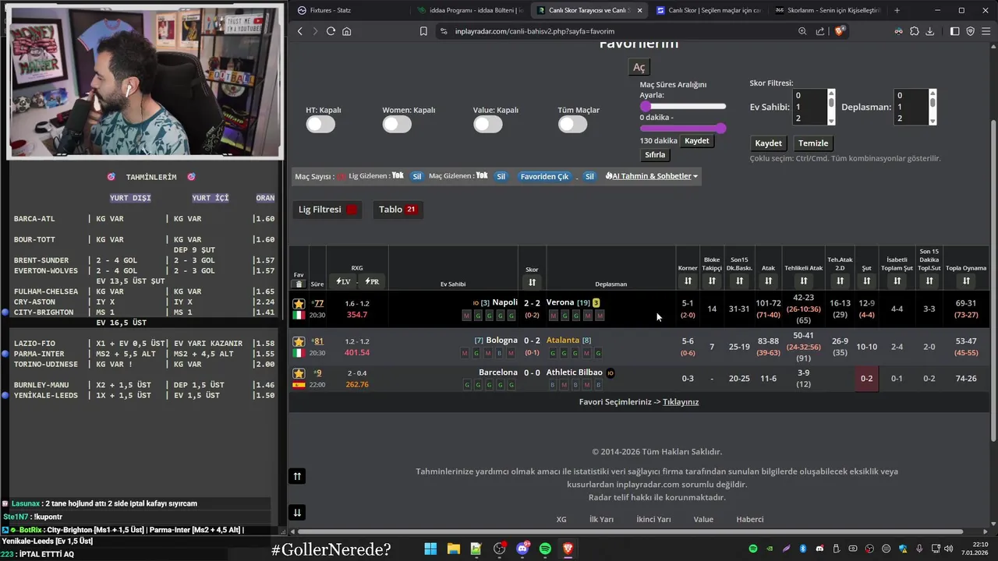Toggle the Value: Kapalı switch

pyautogui.click(x=488, y=124)
